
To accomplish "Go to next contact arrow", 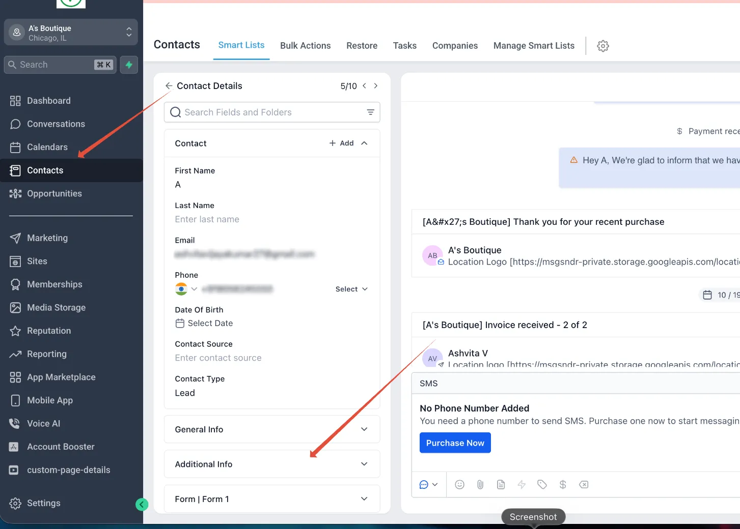I will point(376,86).
